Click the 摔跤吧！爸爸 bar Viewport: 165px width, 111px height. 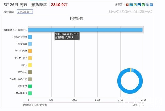(x=30, y=37)
